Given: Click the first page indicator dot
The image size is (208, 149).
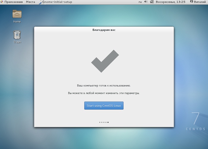Looking at the screenshot, I should tap(100, 122).
